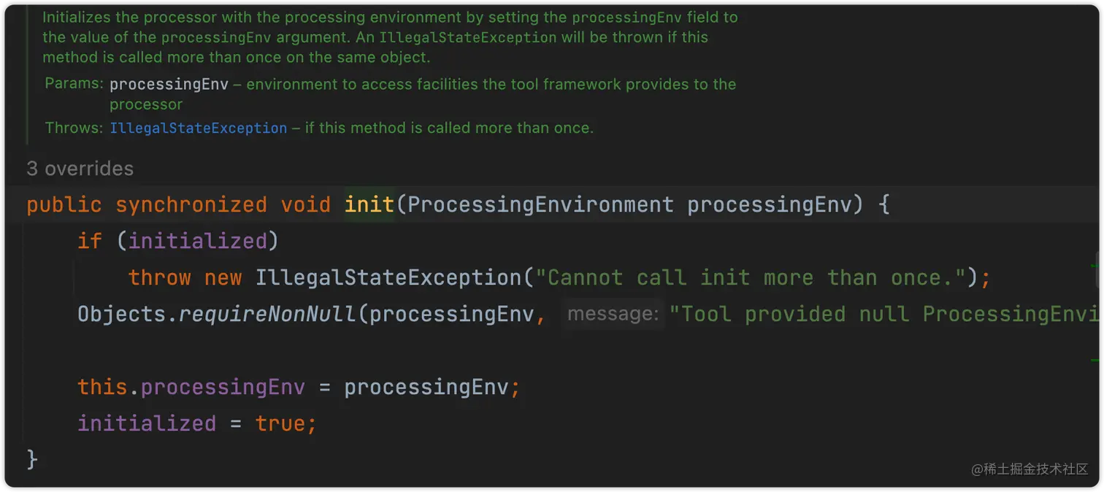Viewport: 1104px width, 492px height.
Task: Click the lower green marker on scrollbar stripe
Action: pos(1095,360)
